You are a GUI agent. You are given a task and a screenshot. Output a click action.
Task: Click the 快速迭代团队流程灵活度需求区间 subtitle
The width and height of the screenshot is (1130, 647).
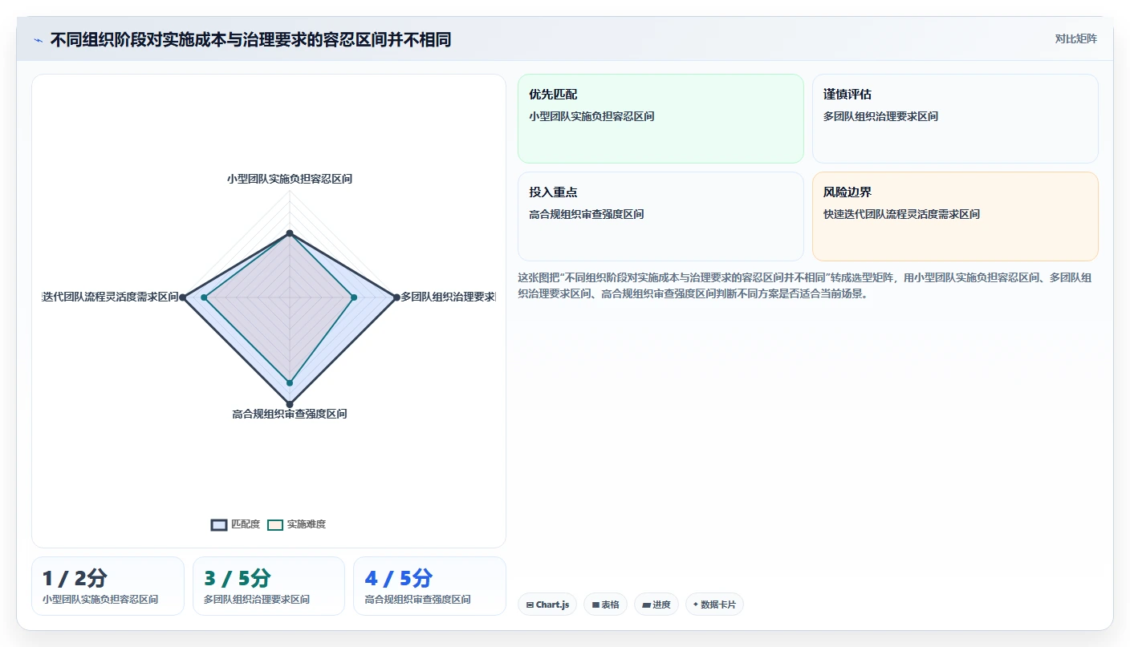[901, 214]
